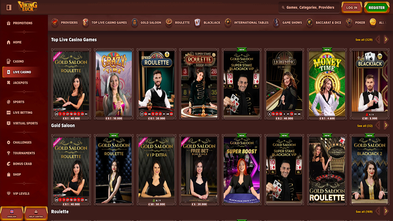The width and height of the screenshot is (393, 221).
Task: Click the Promotions gift icon
Action: point(9,23)
